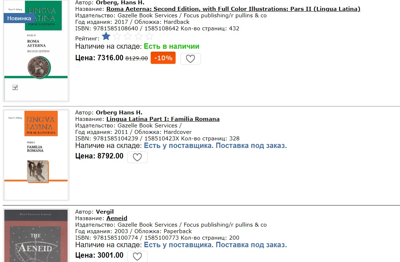Viewport: 400px width, 262px height.
Task: Open Lingua Latina Part I: Familia Romana link
Action: [163, 119]
